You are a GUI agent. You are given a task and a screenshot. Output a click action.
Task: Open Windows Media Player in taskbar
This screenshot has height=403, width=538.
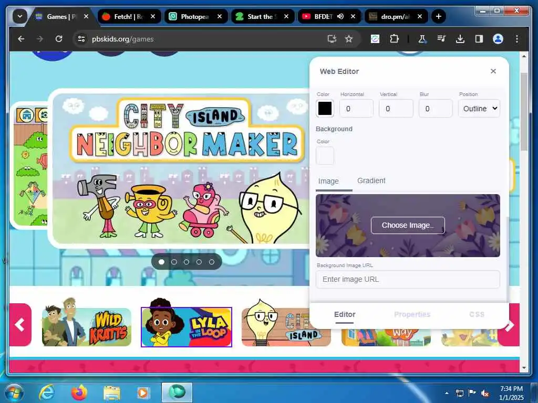(x=143, y=393)
